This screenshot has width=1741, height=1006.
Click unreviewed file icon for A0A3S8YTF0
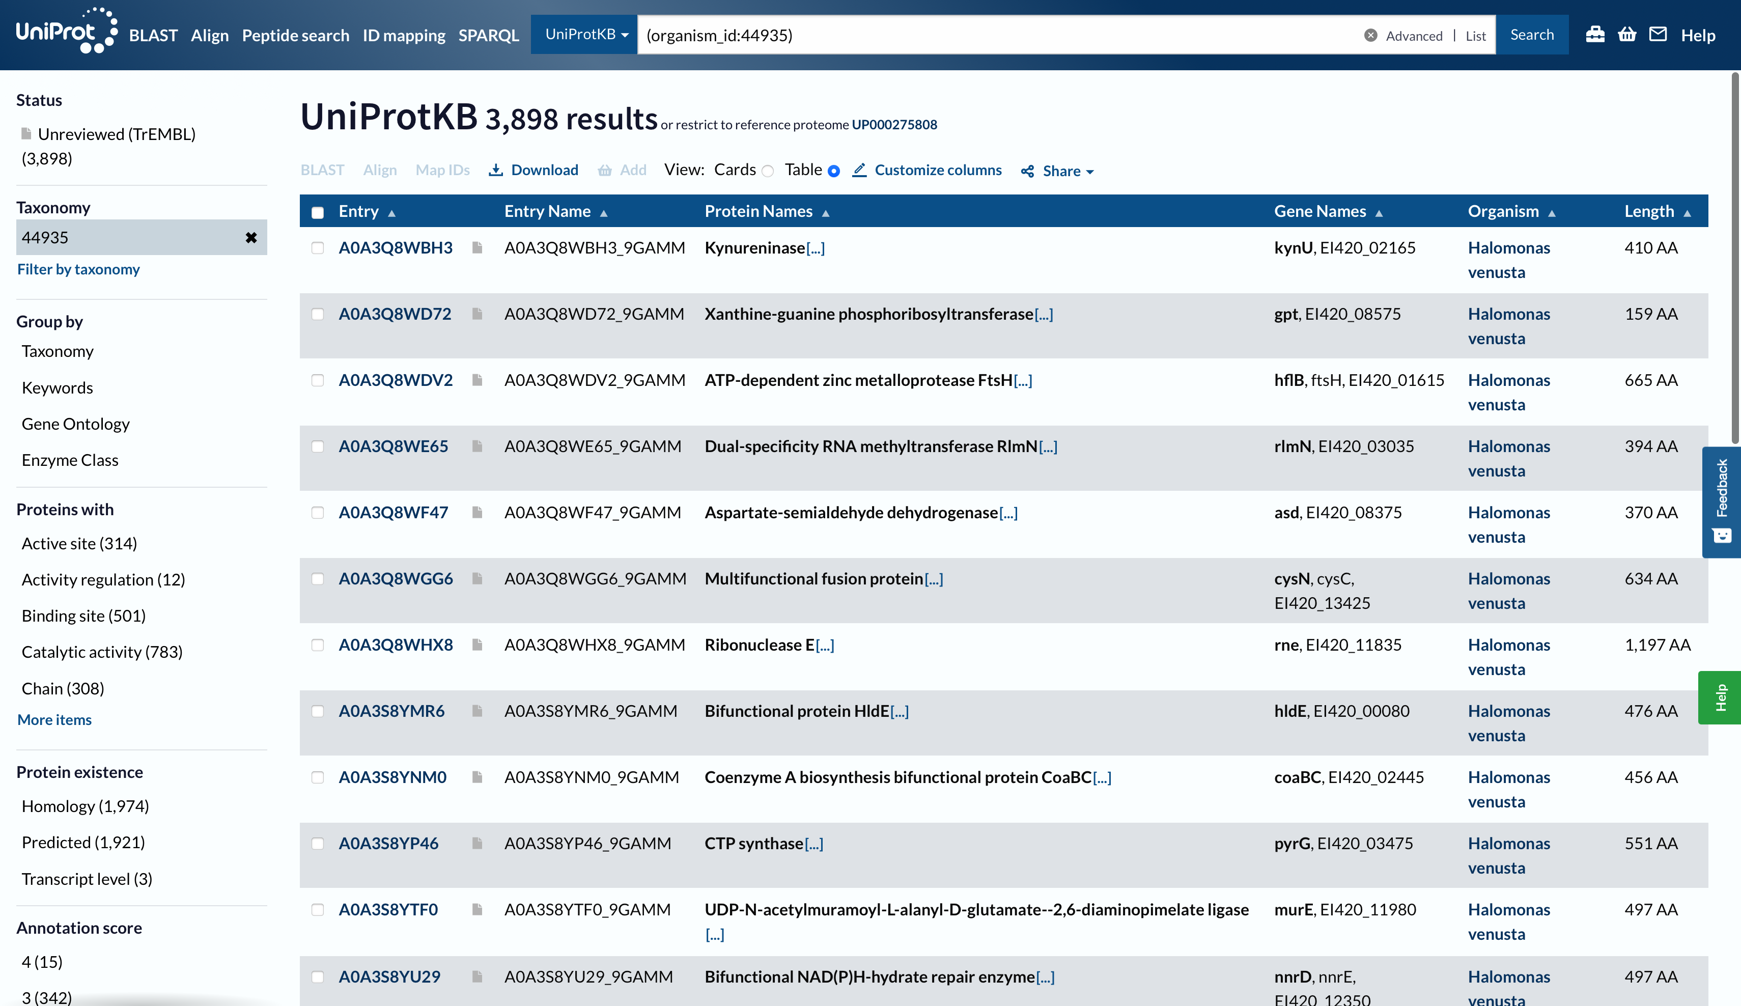[476, 909]
